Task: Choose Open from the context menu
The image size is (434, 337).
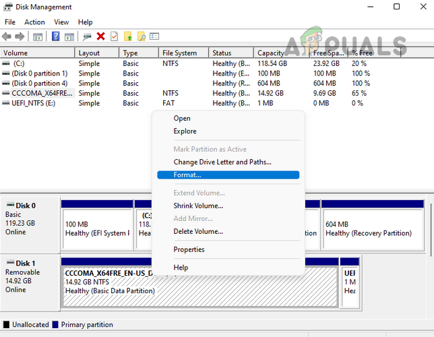Action: click(228, 118)
